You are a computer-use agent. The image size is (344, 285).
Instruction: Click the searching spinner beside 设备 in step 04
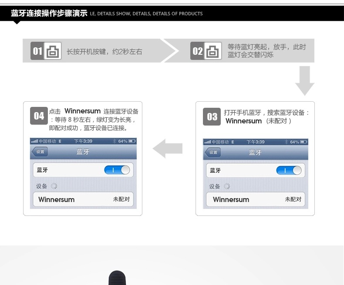tap(54, 186)
